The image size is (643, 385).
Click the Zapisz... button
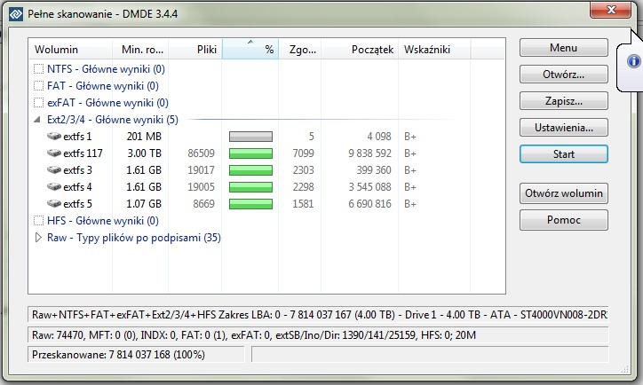coord(563,101)
